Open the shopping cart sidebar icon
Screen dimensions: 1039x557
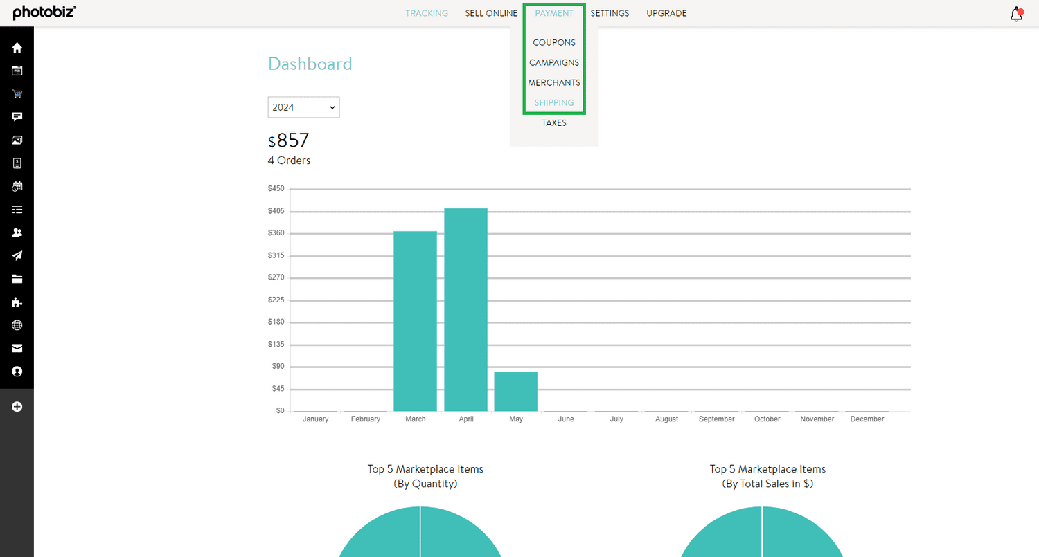tap(17, 94)
